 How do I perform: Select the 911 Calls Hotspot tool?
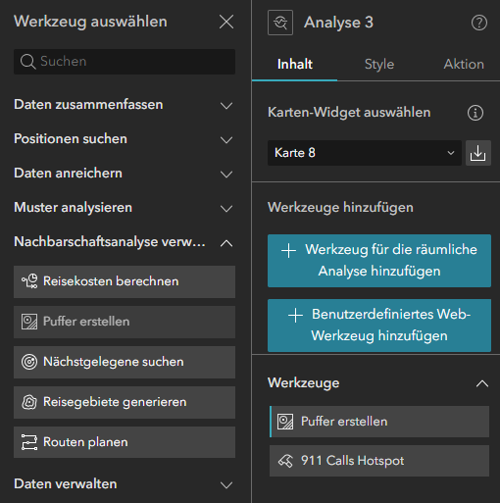tap(379, 461)
